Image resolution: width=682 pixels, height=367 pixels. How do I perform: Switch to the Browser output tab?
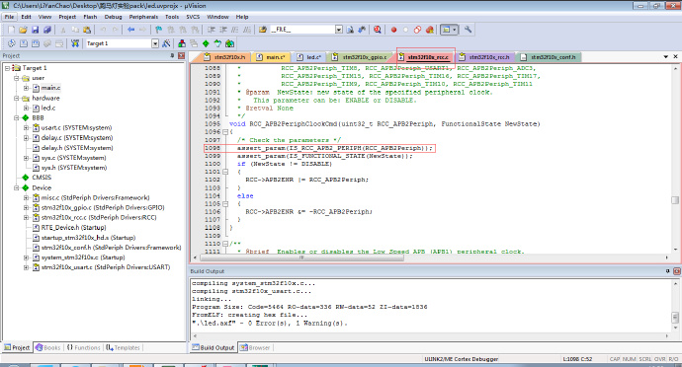[x=255, y=347]
